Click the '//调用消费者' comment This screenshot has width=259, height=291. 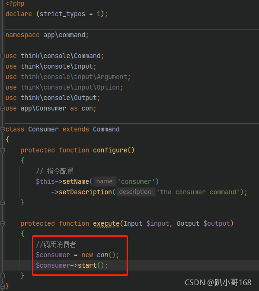point(56,244)
